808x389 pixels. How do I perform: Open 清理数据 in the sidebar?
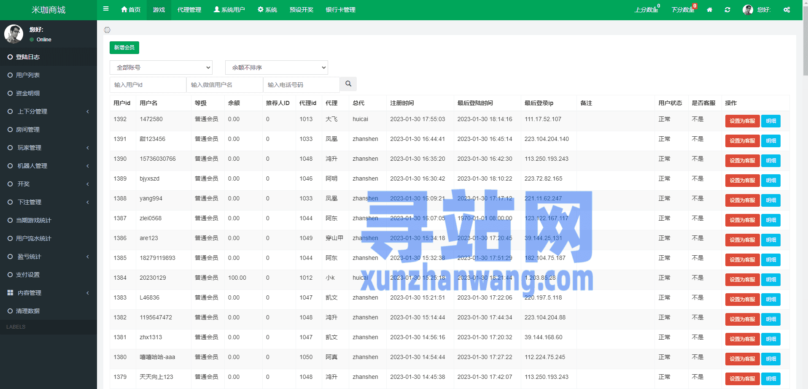(x=48, y=311)
